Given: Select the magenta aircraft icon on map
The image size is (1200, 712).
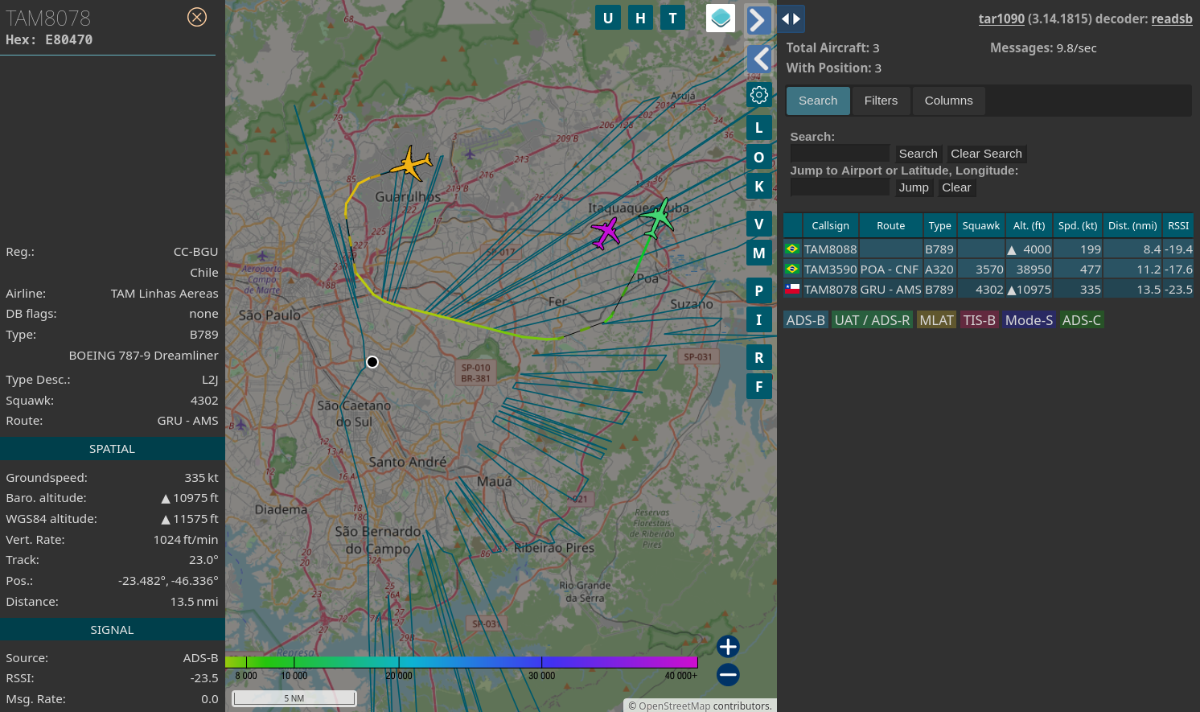Looking at the screenshot, I should [x=605, y=233].
